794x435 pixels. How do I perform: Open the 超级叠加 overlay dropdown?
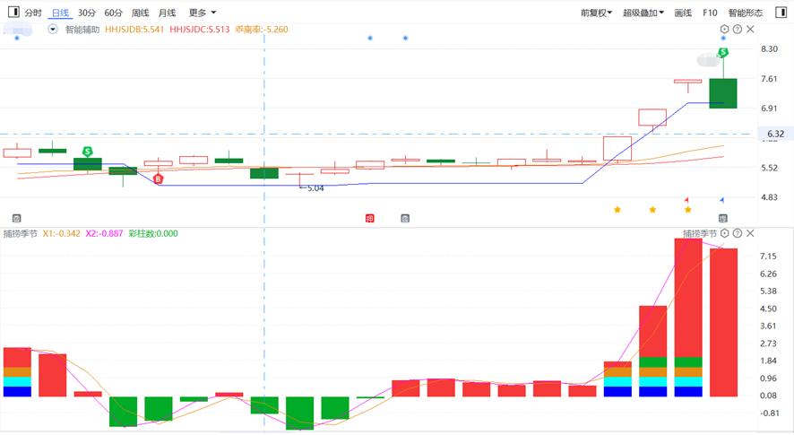pos(643,13)
